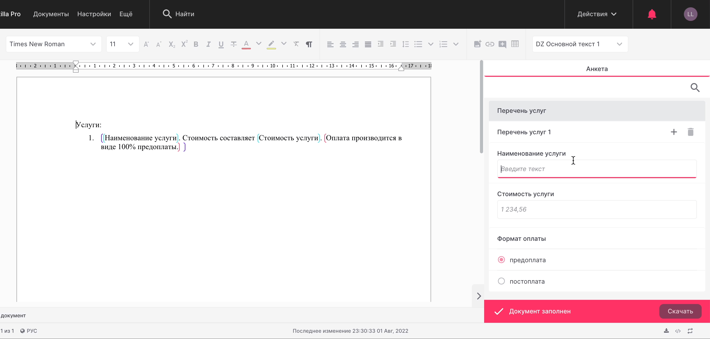Toggle bold formatting
This screenshot has height=339, width=710.
pos(196,44)
